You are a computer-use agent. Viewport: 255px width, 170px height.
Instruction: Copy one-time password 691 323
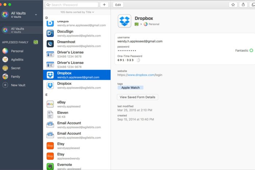tap(126, 60)
